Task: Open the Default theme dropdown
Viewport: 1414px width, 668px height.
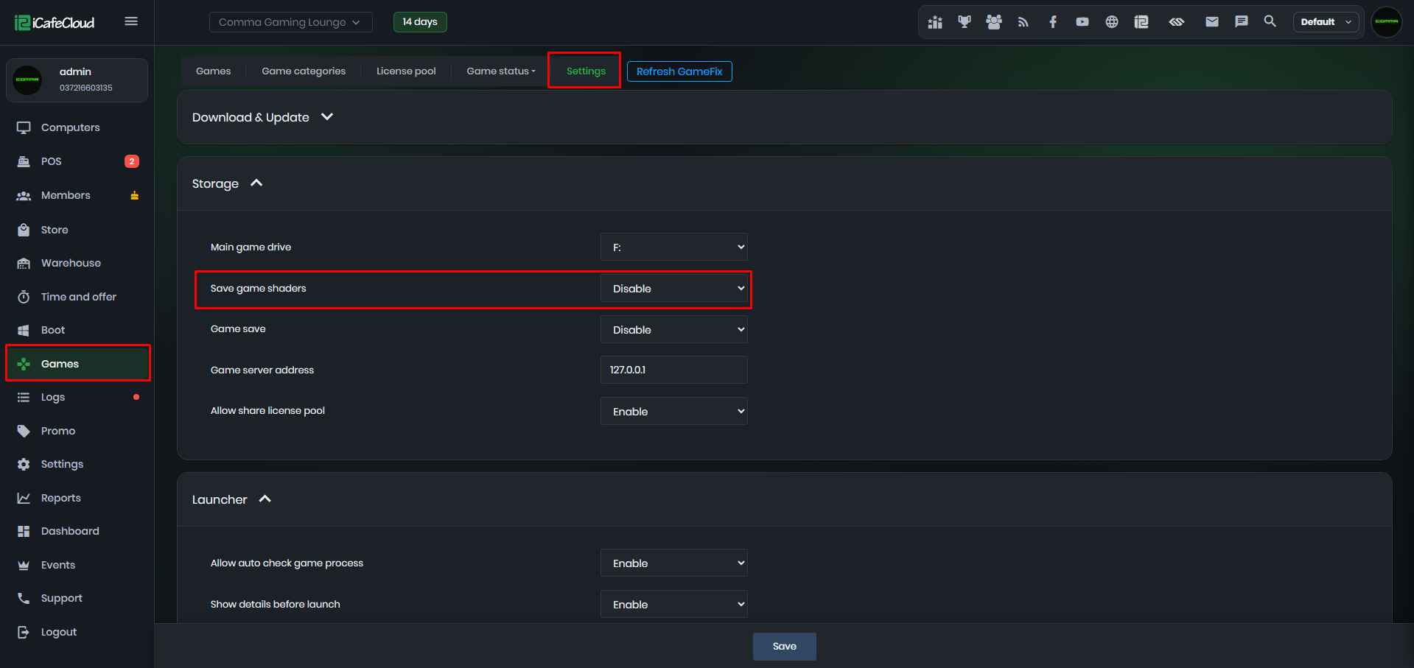Action: pos(1326,22)
